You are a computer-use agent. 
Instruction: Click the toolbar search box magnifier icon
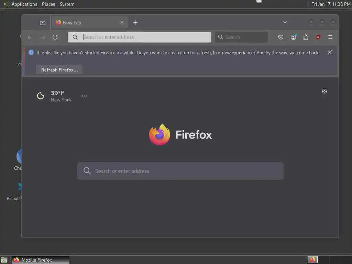(x=220, y=37)
